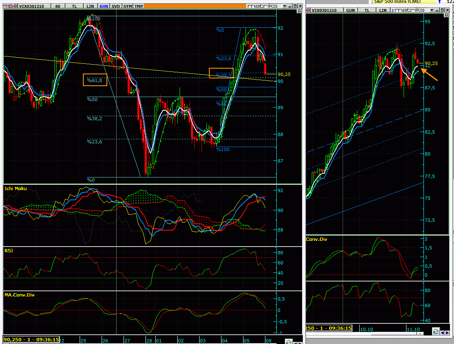Click the S&P 500 Index (CME) row
The height and width of the screenshot is (344, 454).
pyautogui.click(x=404, y=2)
